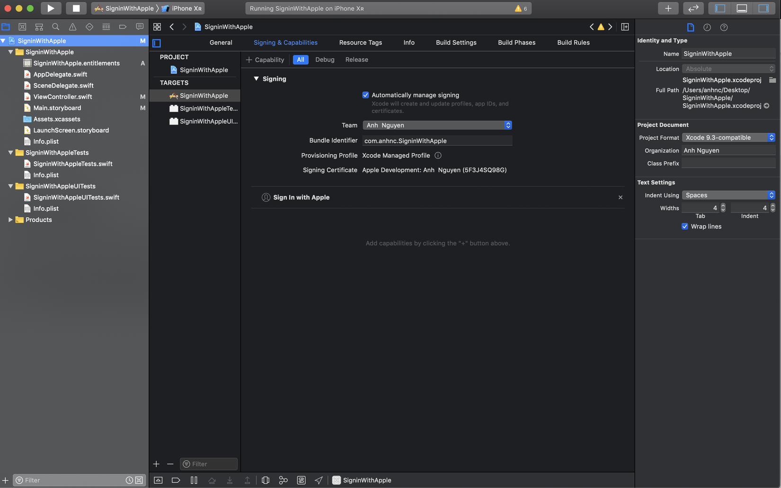781x488 pixels.
Task: Toggle code review with the arrows icon
Action: tap(693, 8)
